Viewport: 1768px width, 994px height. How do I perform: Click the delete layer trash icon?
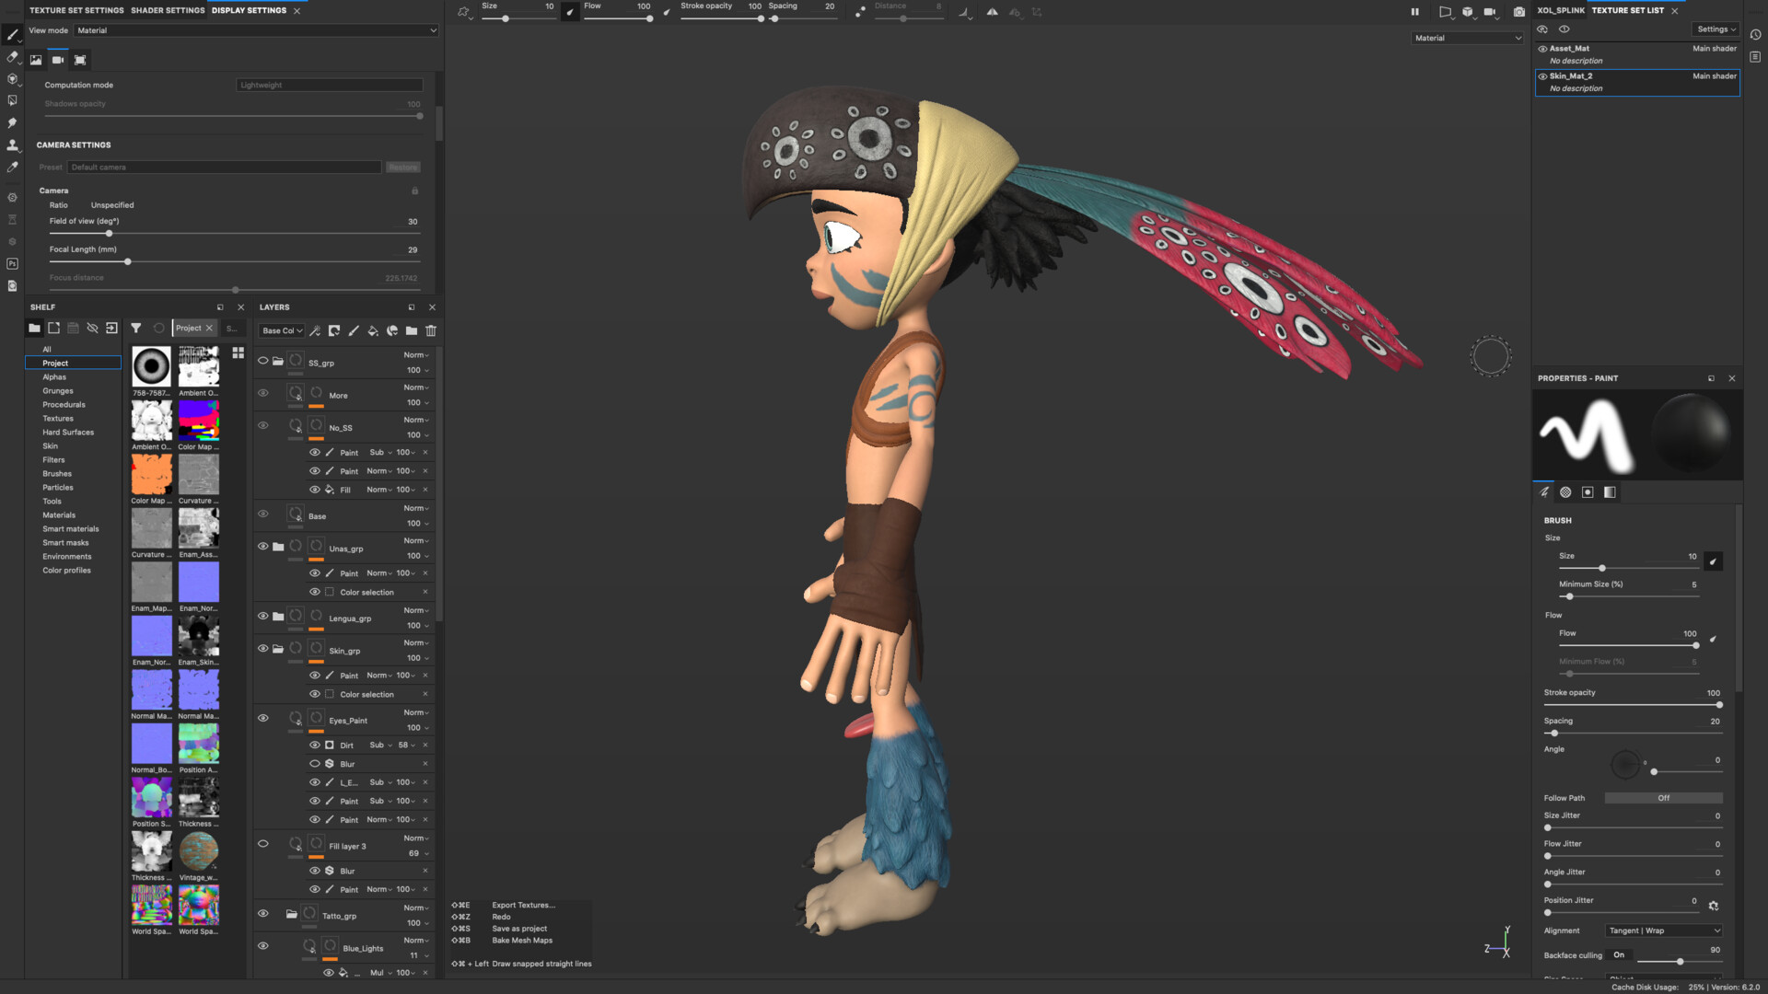[431, 330]
